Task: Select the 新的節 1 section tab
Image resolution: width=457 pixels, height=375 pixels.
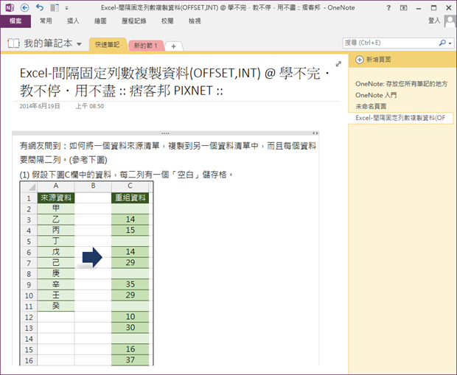Action: (x=145, y=46)
